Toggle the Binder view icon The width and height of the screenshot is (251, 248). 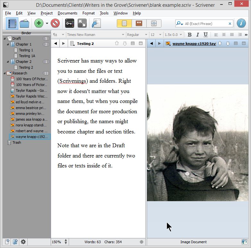click(x=12, y=23)
